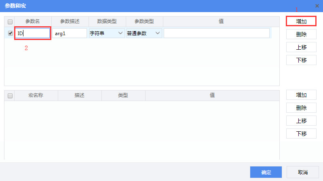Move macro down with lower 下移

click(x=301, y=134)
